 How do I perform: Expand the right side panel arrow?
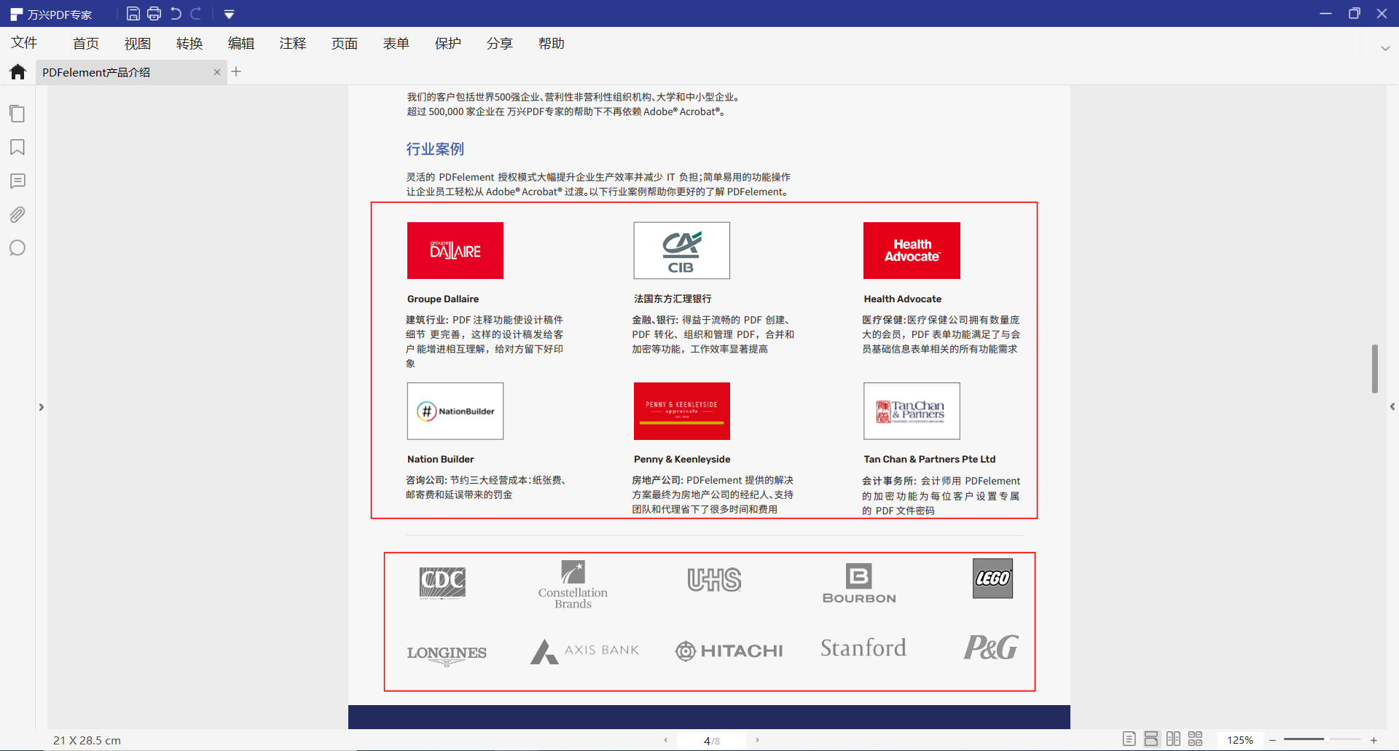point(1392,406)
